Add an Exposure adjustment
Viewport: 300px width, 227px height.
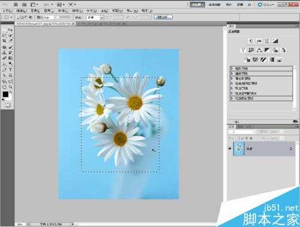(275, 41)
